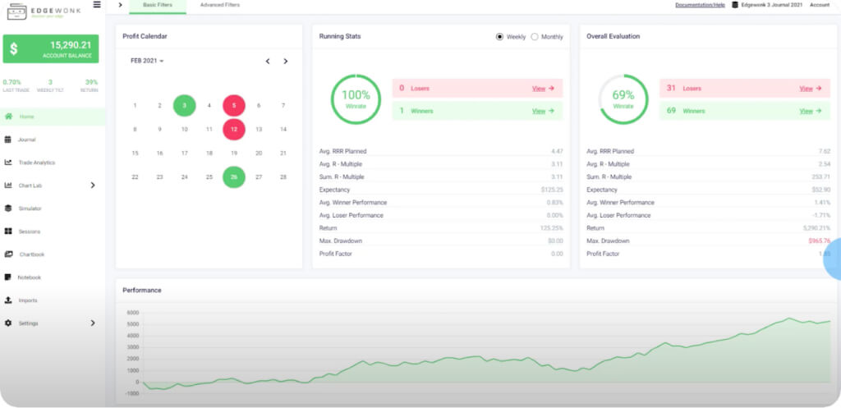This screenshot has height=408, width=841.
Task: Open the FEB 2021 month dropdown
Action: pos(147,62)
